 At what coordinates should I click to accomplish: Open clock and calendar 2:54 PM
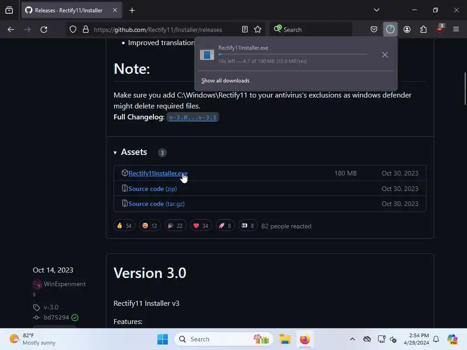[x=416, y=339]
